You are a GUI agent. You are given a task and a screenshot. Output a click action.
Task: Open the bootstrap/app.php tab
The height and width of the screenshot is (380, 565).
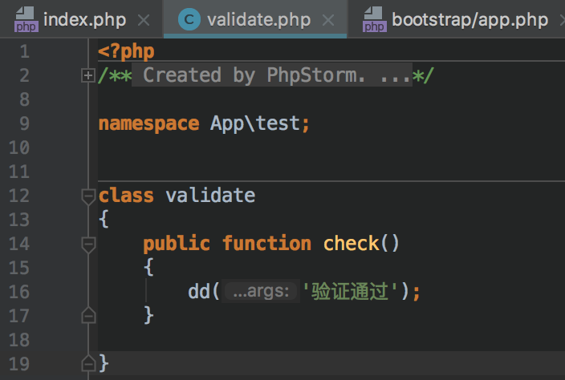point(469,19)
